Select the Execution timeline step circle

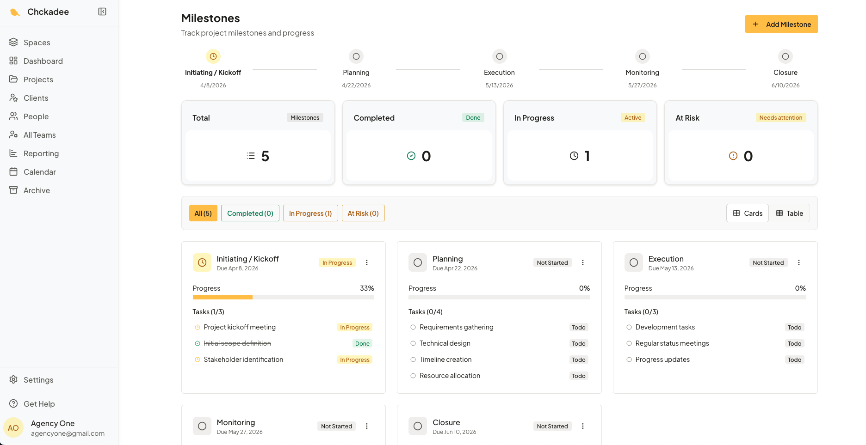pos(500,56)
